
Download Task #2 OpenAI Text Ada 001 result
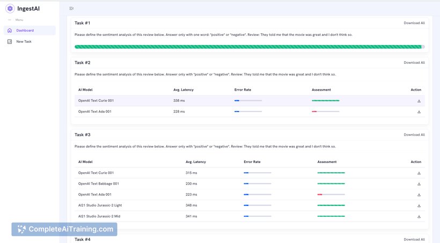tap(419, 112)
